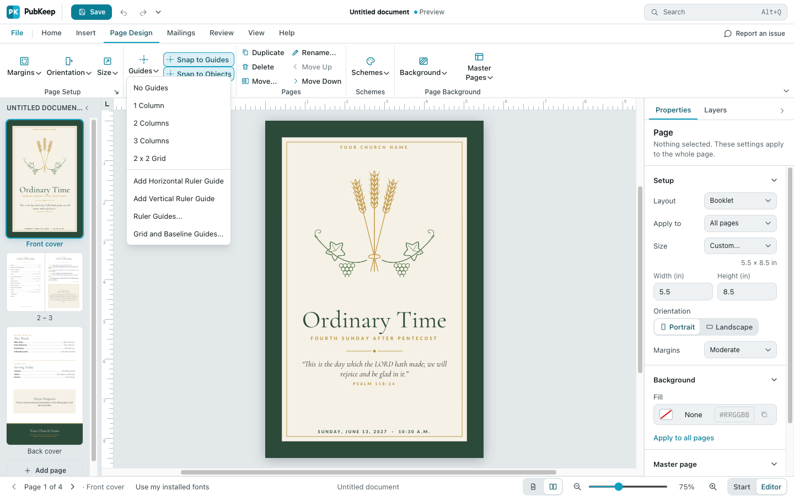Rename the selected page
The height and width of the screenshot is (496, 794).
[314, 53]
